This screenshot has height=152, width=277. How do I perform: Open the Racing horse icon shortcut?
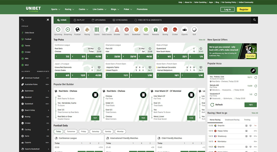click(x=87, y=30)
